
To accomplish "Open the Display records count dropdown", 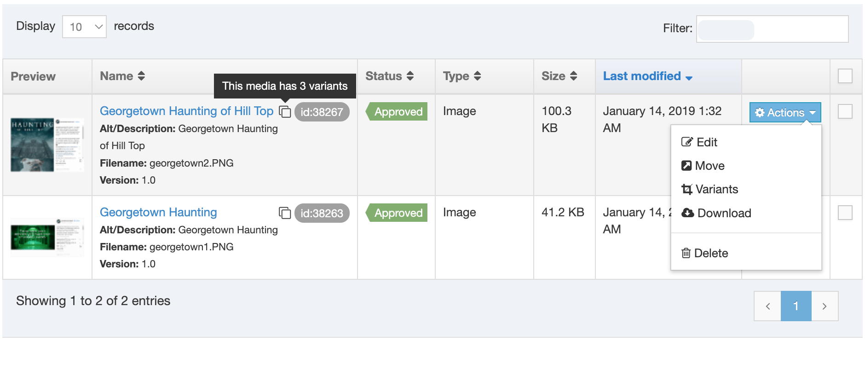I will tap(85, 27).
